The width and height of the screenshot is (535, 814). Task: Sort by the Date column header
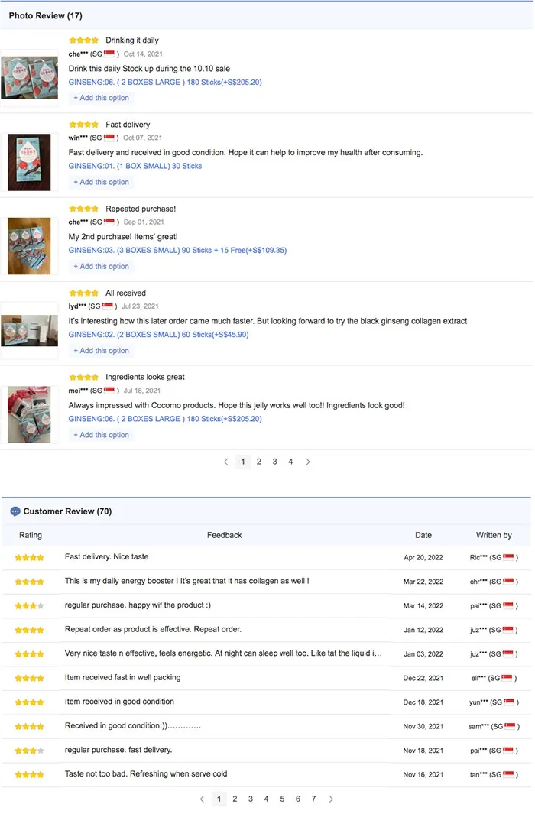click(x=423, y=535)
